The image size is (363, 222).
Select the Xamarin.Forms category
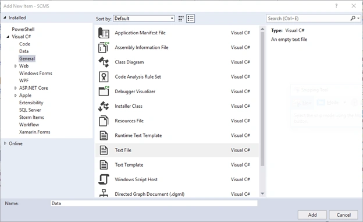pyautogui.click(x=35, y=132)
